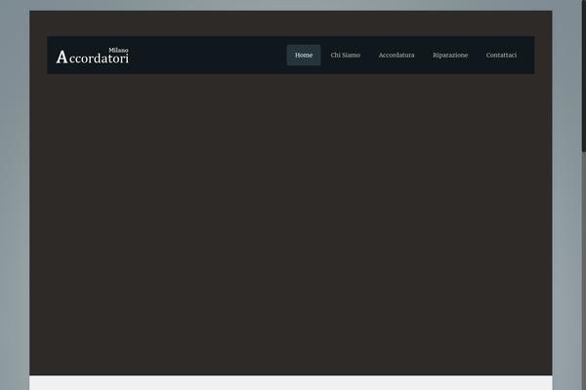Click empty navbar space between logo and Home
Screen dimensions: 586x390
(205, 56)
